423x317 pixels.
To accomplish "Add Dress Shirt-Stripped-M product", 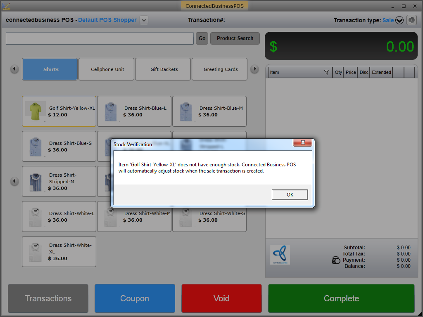I will 59,182.
